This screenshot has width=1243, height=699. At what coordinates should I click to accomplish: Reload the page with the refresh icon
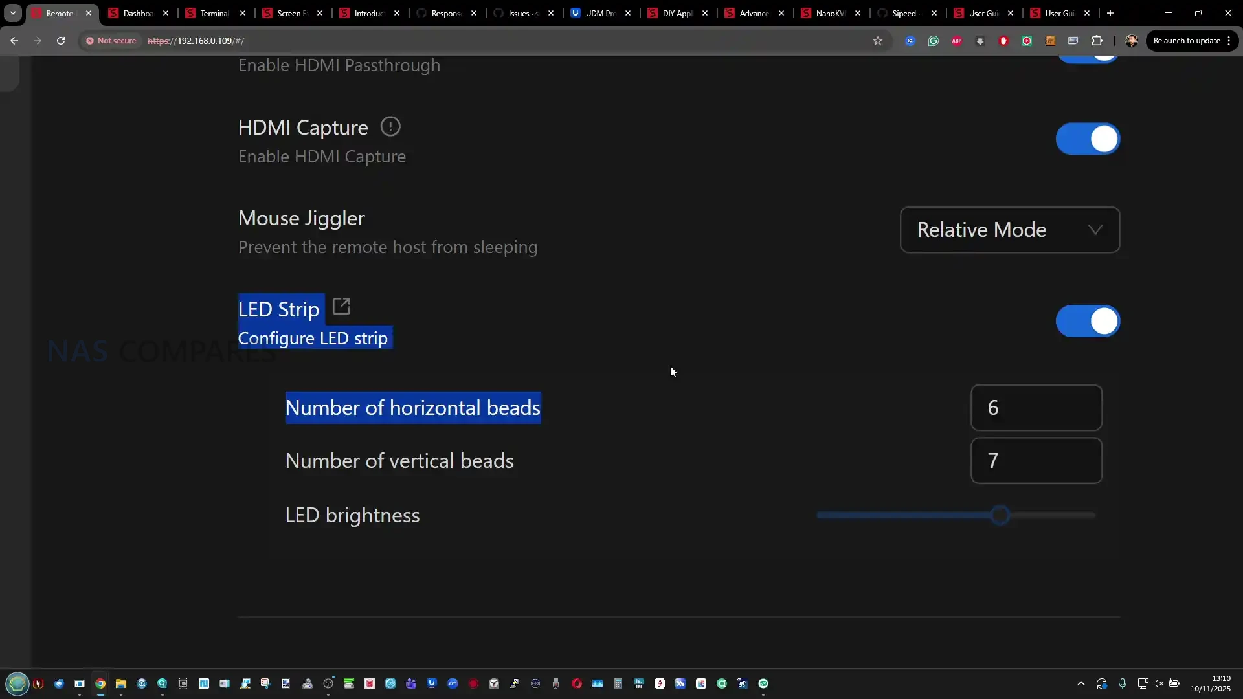(x=61, y=41)
